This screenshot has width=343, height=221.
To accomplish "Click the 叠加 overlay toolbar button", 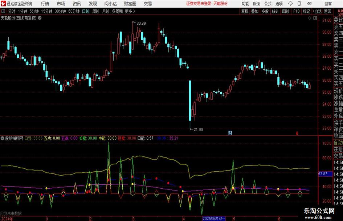I will 255,11.
